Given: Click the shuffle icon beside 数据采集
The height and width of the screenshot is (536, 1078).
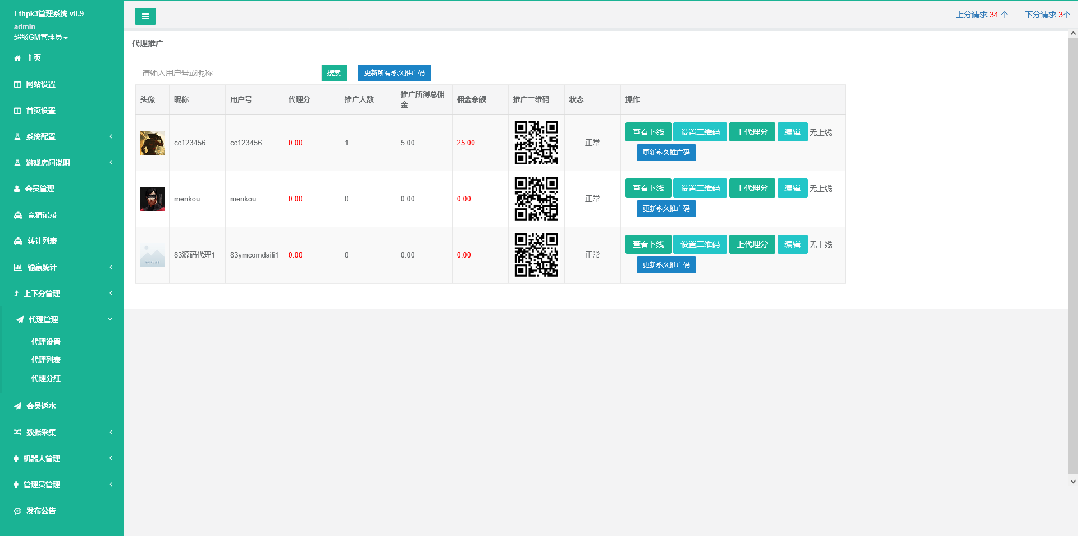Looking at the screenshot, I should point(17,432).
